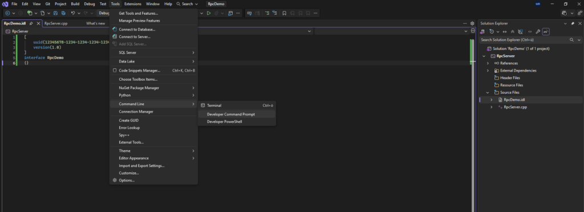Pin the RpcDemo.idl tab
The image size is (584, 212).
click(31, 23)
